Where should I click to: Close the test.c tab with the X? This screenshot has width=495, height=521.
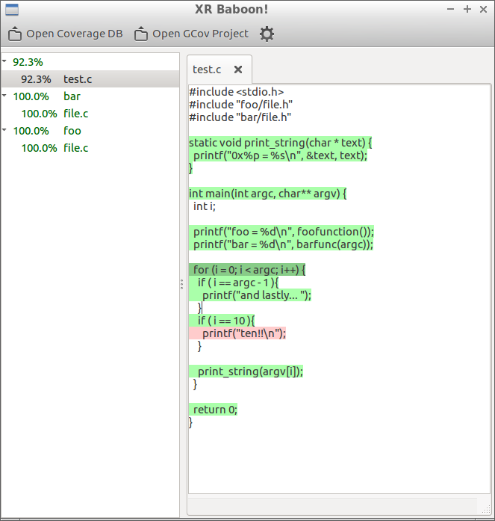[238, 70]
